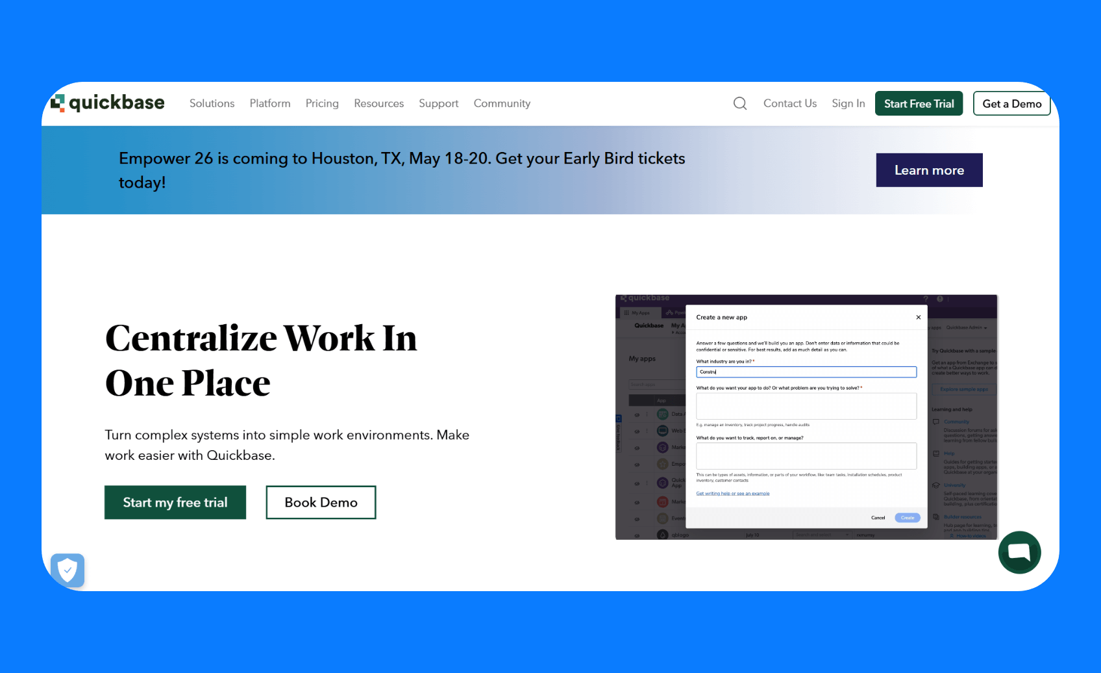Open the Builder resources link
The height and width of the screenshot is (673, 1101).
(x=963, y=517)
